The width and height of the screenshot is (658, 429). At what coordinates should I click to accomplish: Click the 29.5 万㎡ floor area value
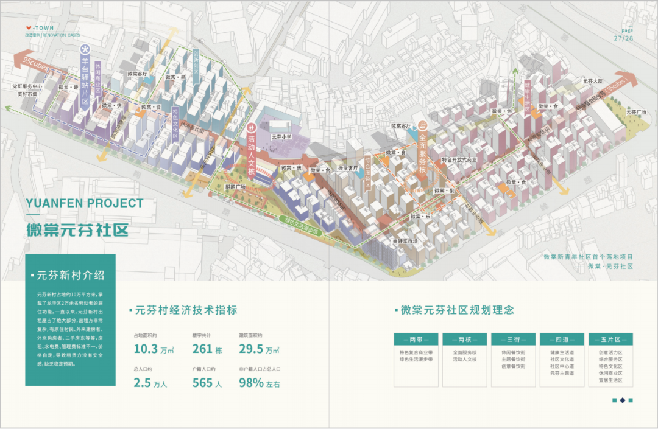click(259, 349)
